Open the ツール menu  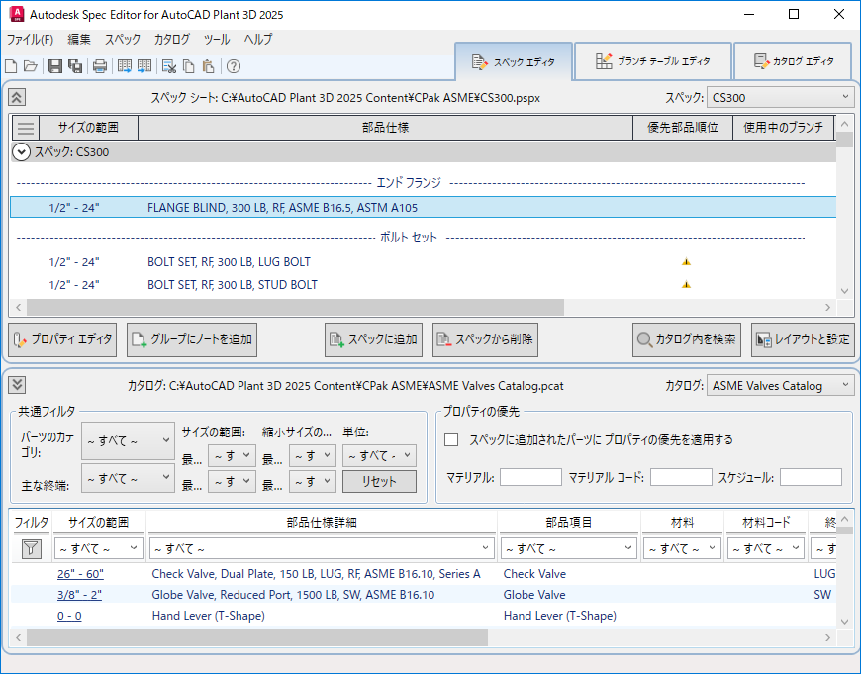coord(217,39)
